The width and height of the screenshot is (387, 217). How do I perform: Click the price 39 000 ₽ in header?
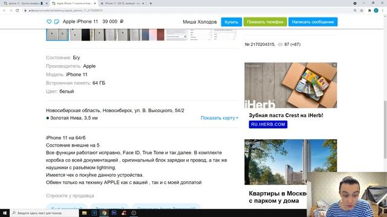pyautogui.click(x=113, y=22)
